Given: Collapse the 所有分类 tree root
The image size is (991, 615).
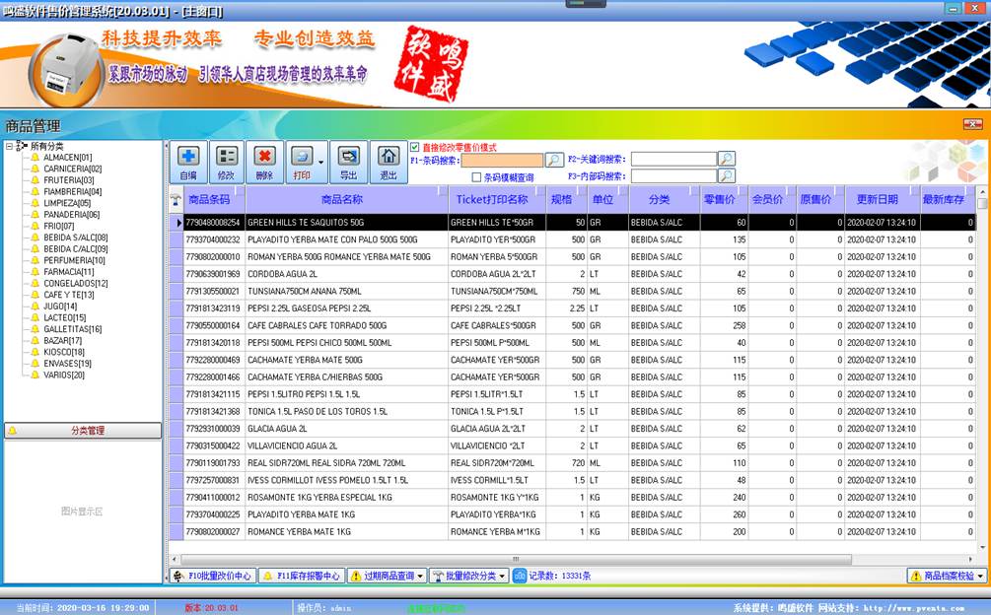Looking at the screenshot, I should pos(10,146).
